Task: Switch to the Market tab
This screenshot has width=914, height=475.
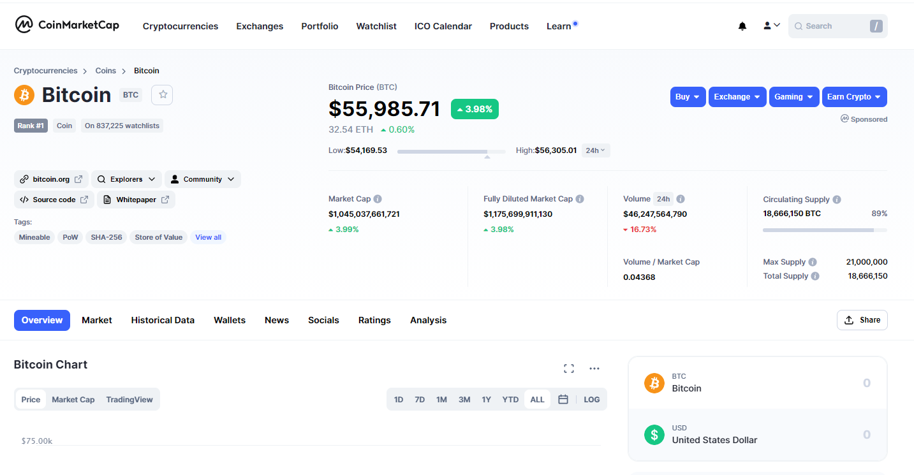Action: coord(97,320)
